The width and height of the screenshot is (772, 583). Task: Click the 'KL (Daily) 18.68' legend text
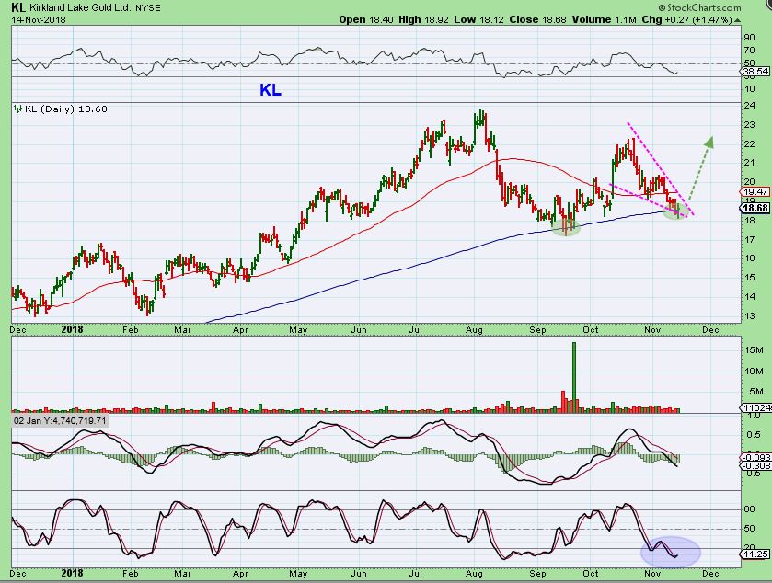[x=66, y=109]
